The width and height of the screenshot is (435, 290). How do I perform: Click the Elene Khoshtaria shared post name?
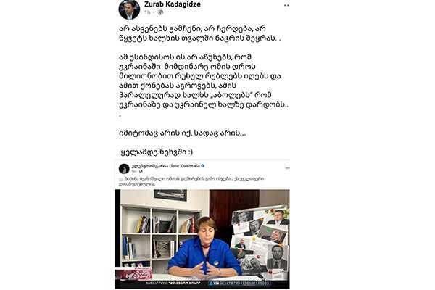pos(165,166)
